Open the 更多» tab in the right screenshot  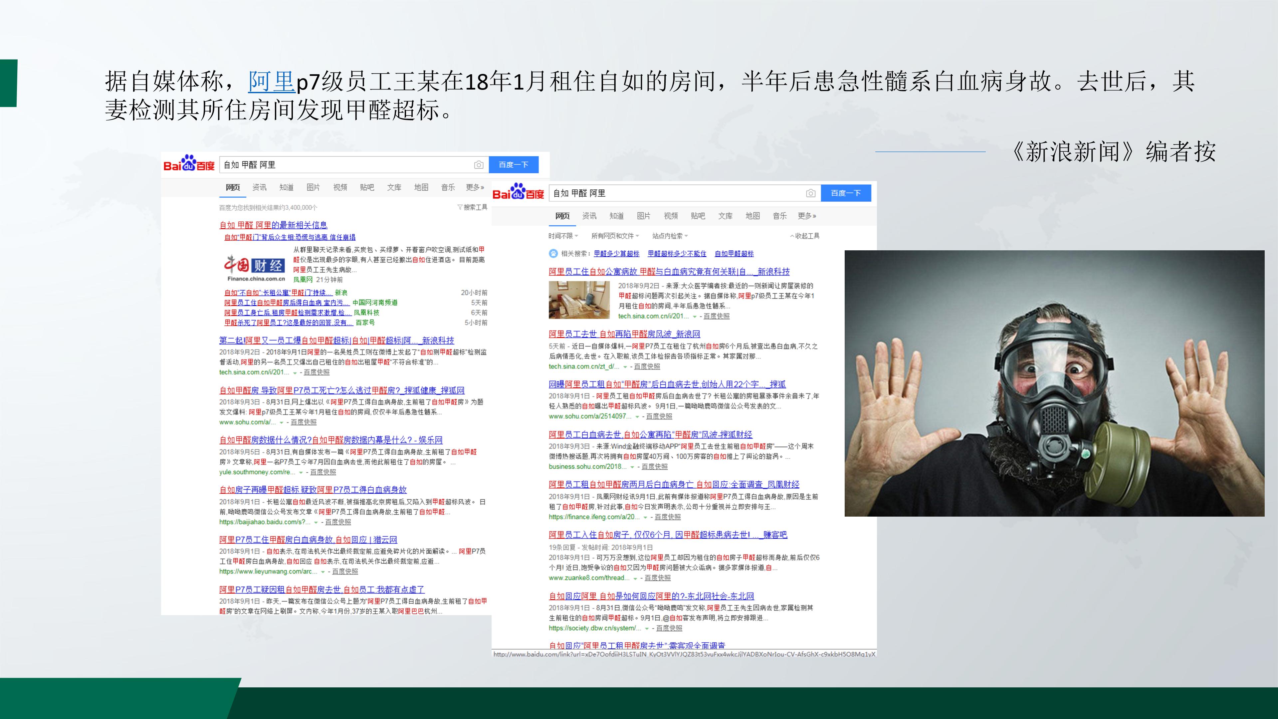point(807,216)
